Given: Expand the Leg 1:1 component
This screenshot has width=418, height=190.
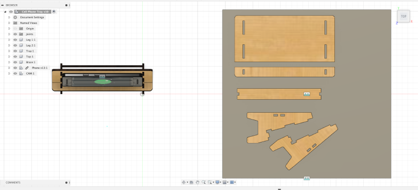Looking at the screenshot, I should [9, 40].
